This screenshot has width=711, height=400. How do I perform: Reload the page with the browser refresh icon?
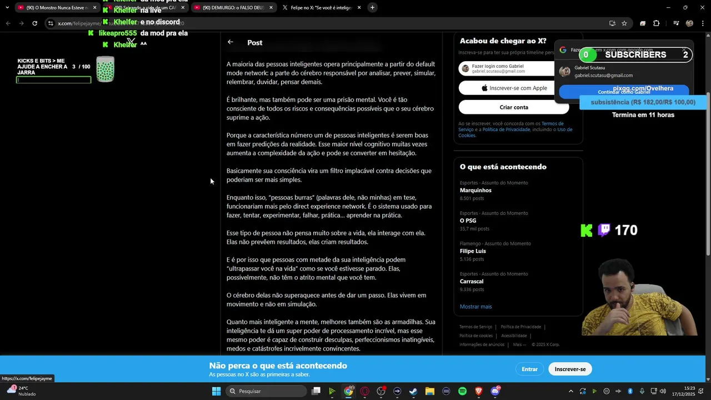(x=34, y=23)
